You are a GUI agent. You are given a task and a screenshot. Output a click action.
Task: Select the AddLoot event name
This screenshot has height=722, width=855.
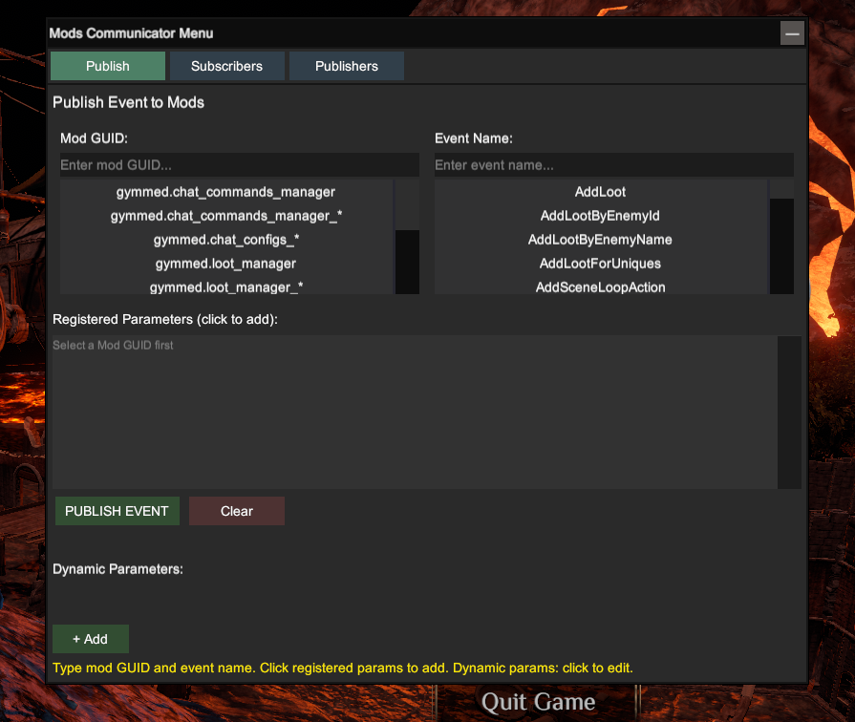point(600,192)
